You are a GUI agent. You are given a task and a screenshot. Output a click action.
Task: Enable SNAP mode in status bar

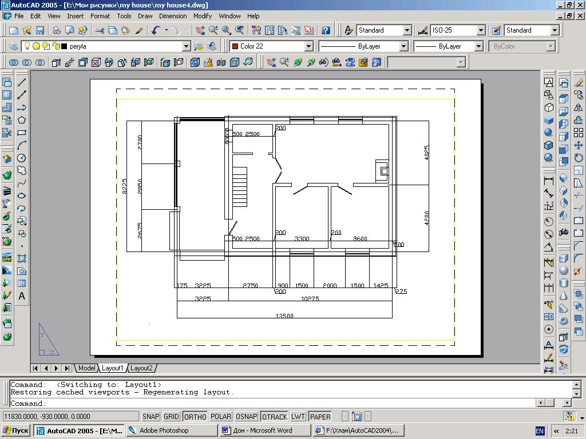[151, 417]
